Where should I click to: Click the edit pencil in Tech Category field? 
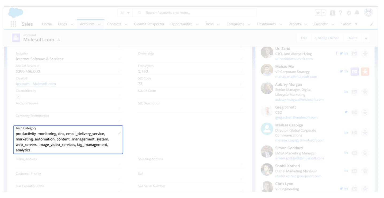(x=119, y=133)
